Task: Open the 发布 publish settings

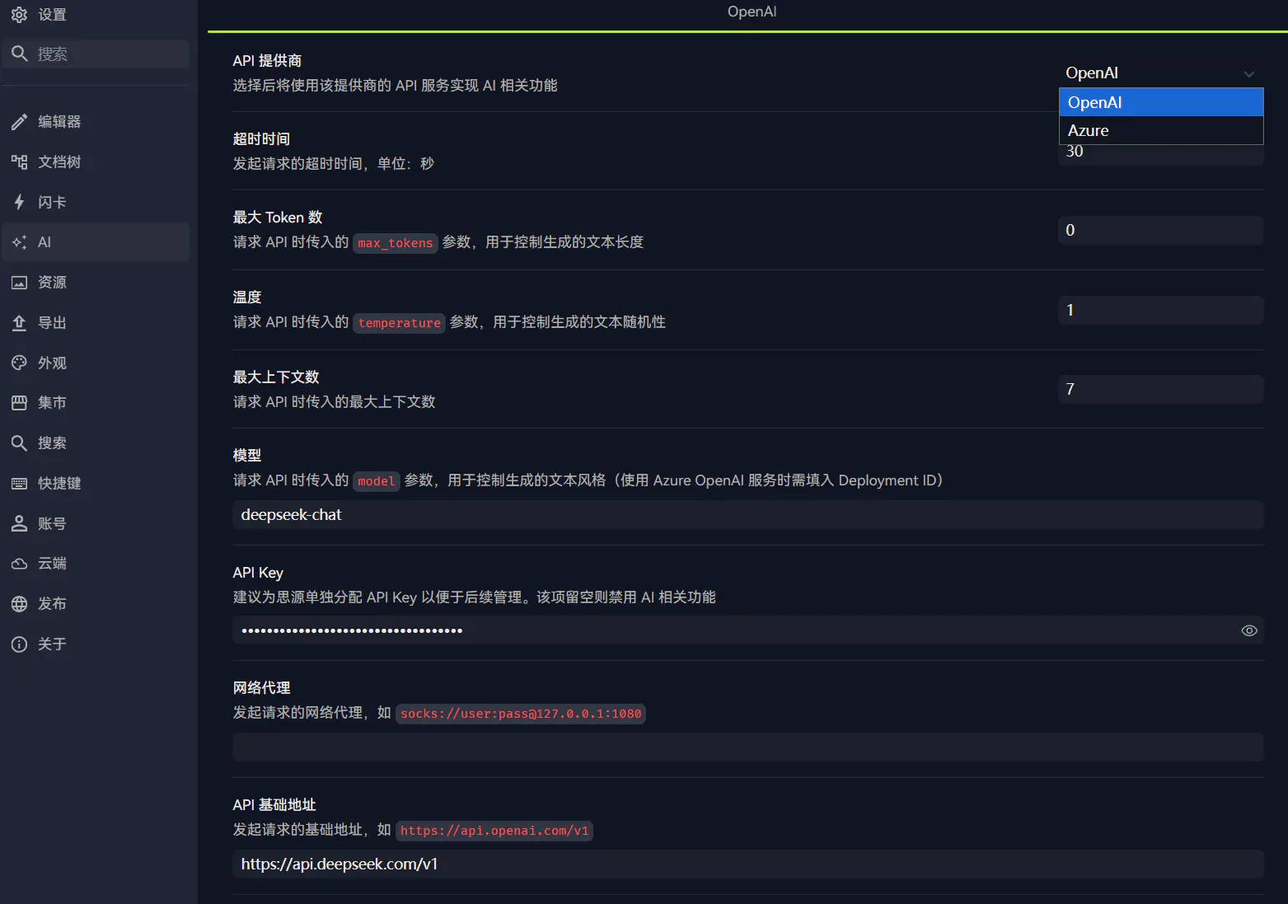Action: (51, 603)
